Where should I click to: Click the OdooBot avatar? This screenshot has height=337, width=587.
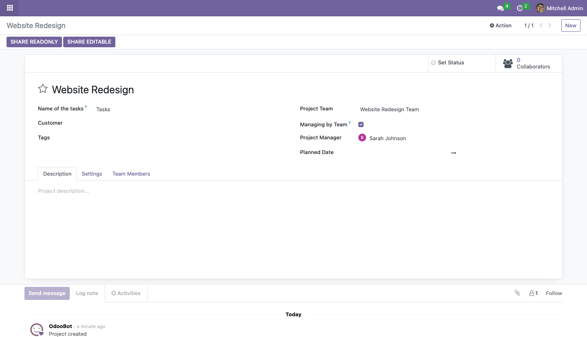click(x=37, y=330)
